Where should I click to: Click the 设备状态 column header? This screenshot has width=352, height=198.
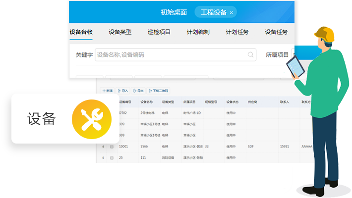(x=233, y=102)
